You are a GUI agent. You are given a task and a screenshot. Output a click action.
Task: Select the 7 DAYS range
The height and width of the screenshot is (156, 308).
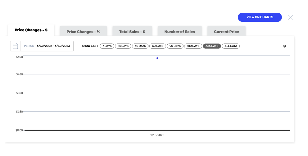[107, 46]
